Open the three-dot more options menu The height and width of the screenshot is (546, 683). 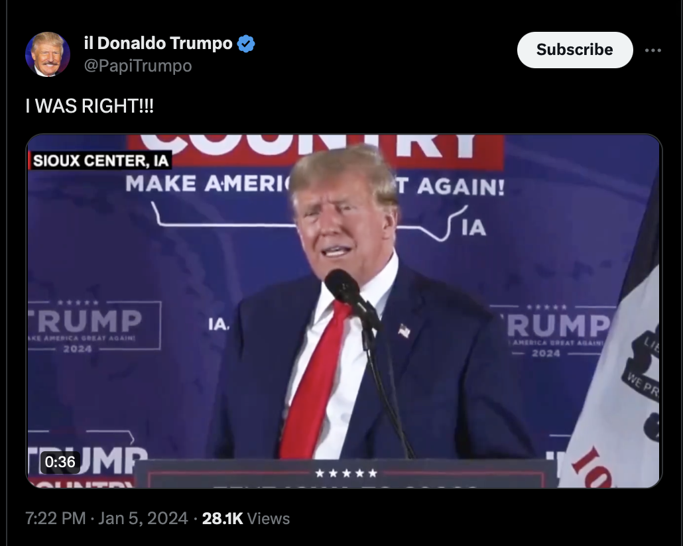click(653, 50)
